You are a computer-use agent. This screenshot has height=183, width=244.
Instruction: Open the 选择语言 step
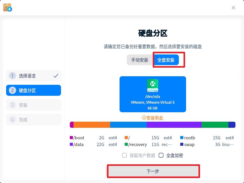pos(34,76)
